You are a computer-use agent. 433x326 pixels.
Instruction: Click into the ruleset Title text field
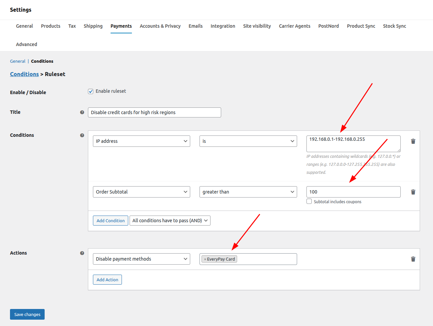click(x=154, y=112)
